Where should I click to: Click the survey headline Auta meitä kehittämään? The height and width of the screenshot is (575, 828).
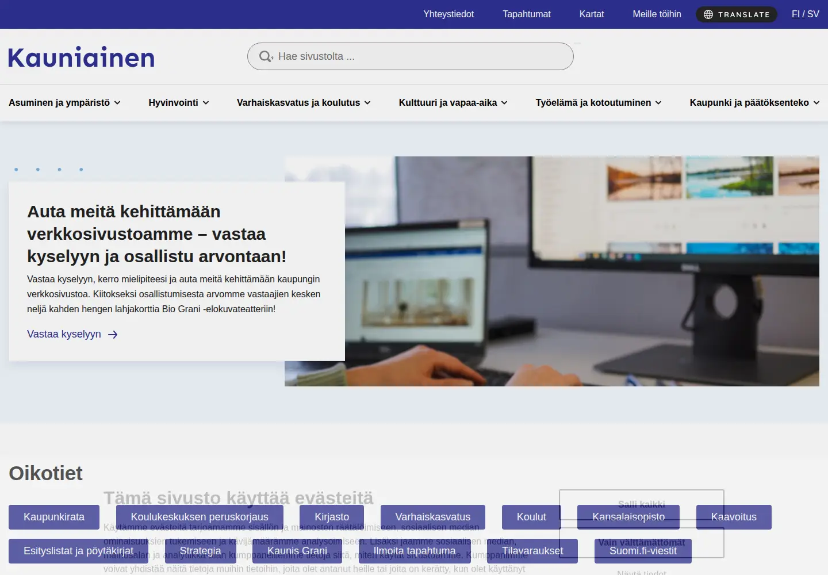[156, 234]
